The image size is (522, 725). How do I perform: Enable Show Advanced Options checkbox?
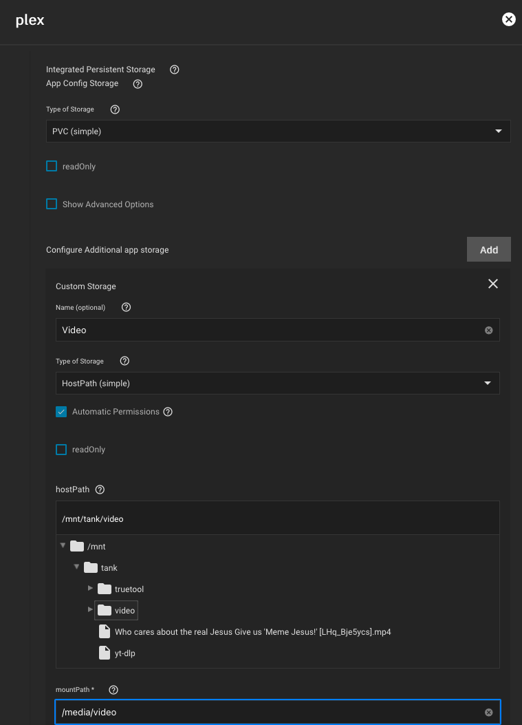coord(52,204)
